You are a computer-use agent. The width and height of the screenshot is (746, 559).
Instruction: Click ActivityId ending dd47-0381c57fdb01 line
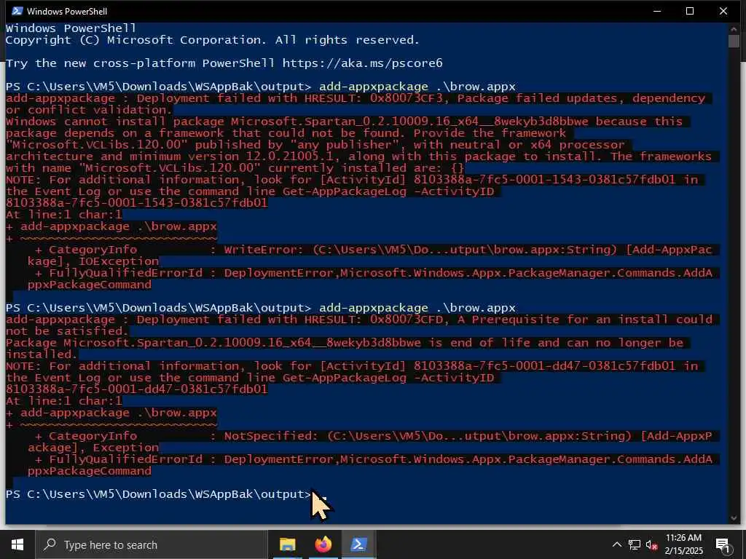pyautogui.click(x=136, y=389)
